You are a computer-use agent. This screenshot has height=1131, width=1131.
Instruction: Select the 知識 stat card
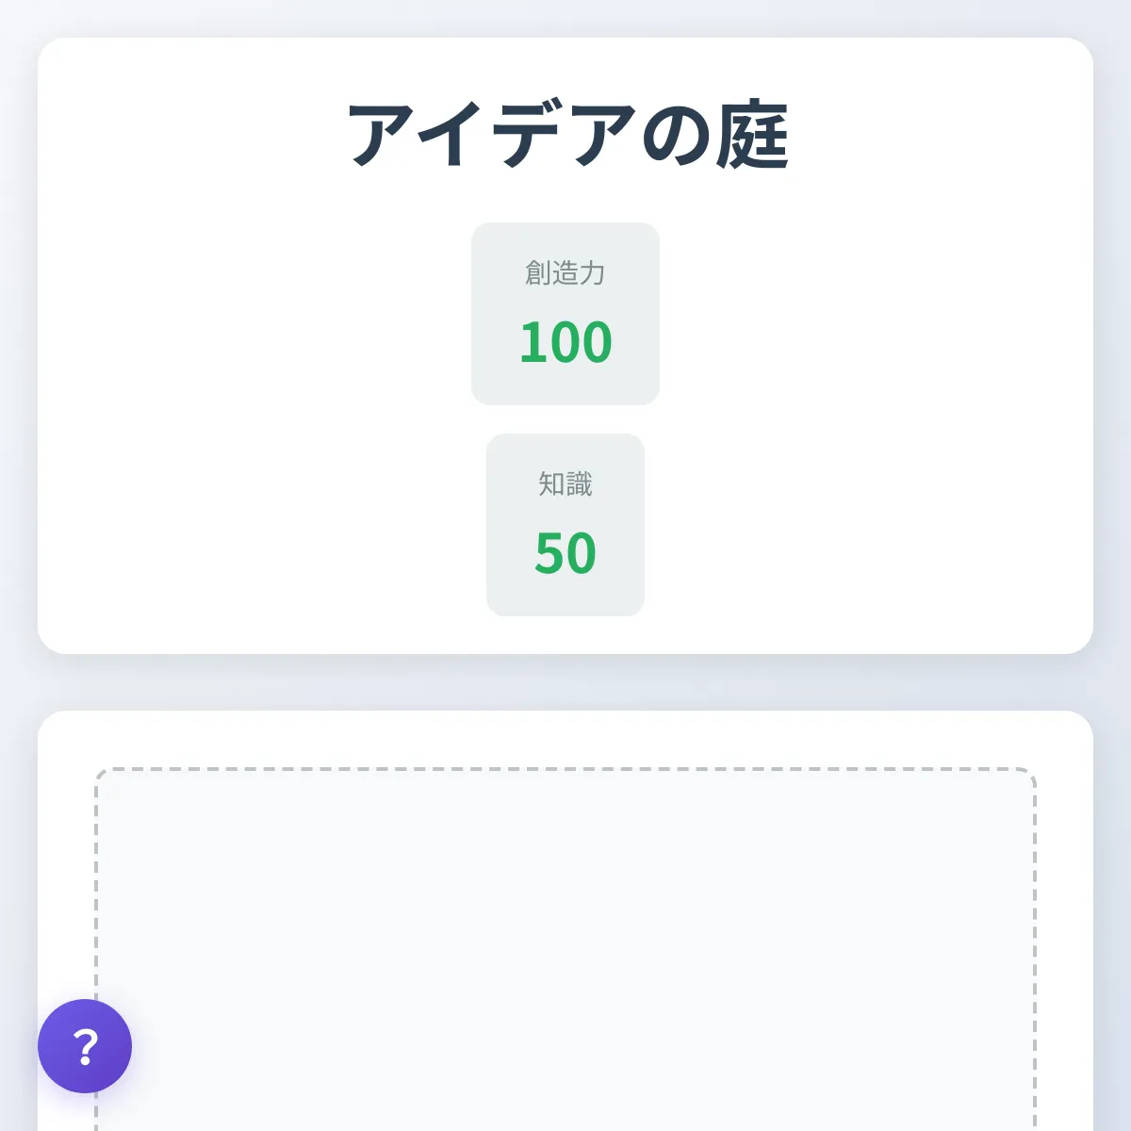point(565,524)
